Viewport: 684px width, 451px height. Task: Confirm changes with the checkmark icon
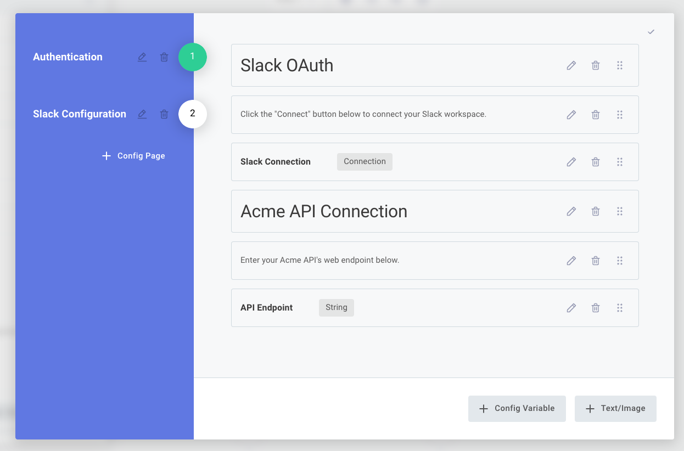pos(651,32)
